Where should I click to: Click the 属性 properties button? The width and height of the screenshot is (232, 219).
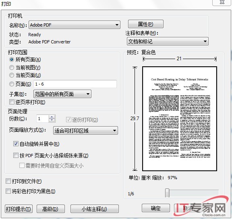tap(146, 24)
